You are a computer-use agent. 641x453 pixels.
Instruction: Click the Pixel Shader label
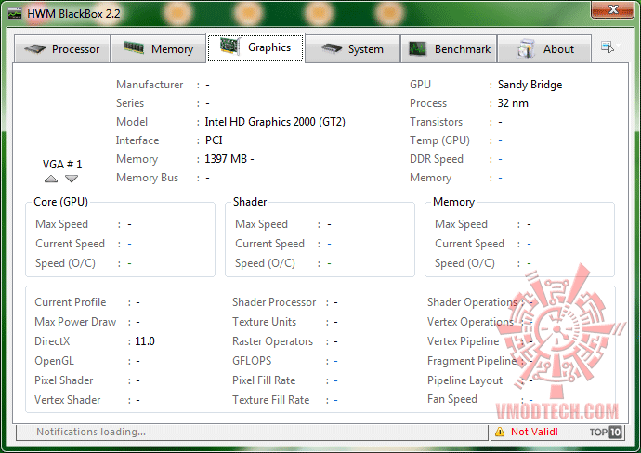(64, 380)
